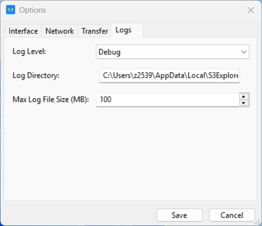This screenshot has width=262, height=226.
Task: Select the Transfer tab
Action: pos(95,31)
